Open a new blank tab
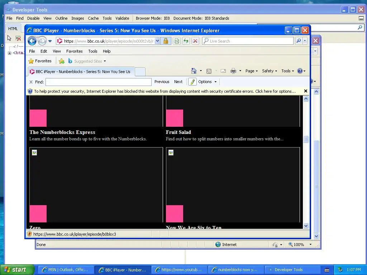 140,72
